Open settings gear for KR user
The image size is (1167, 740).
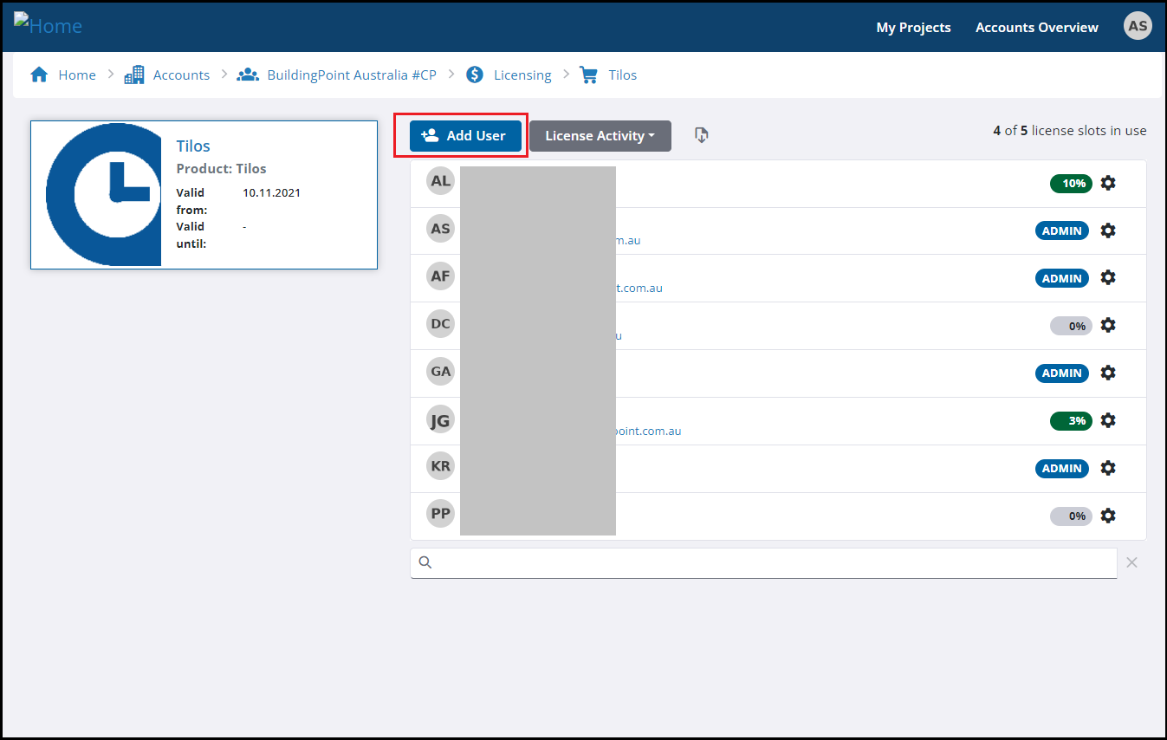pyautogui.click(x=1107, y=468)
